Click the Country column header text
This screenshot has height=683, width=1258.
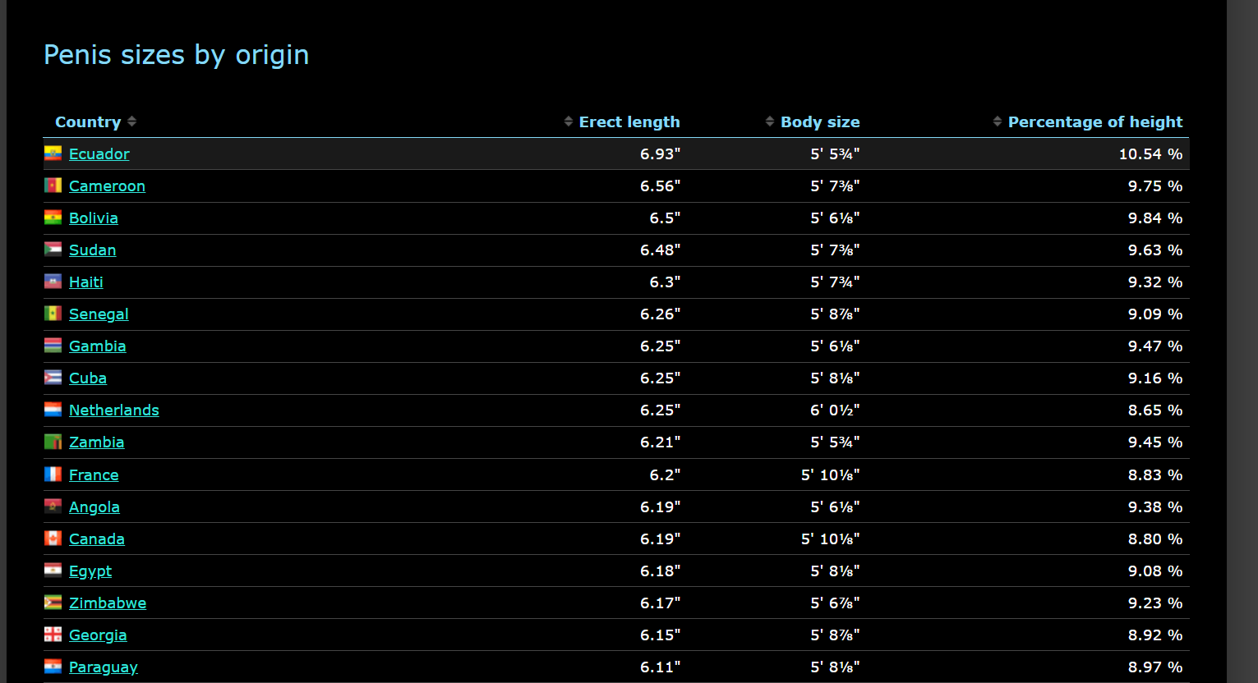point(88,121)
